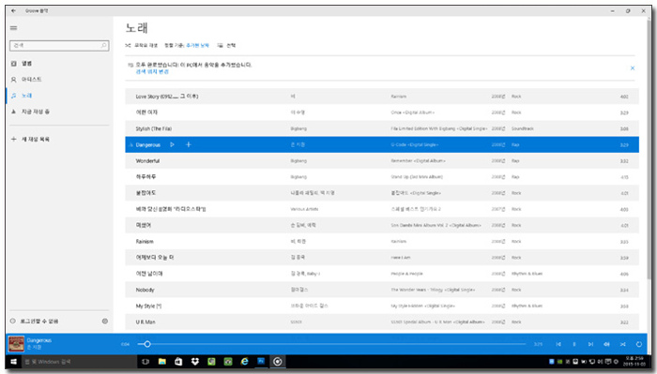
Task: Open Dropbox from the taskbar
Action: [x=195, y=362]
